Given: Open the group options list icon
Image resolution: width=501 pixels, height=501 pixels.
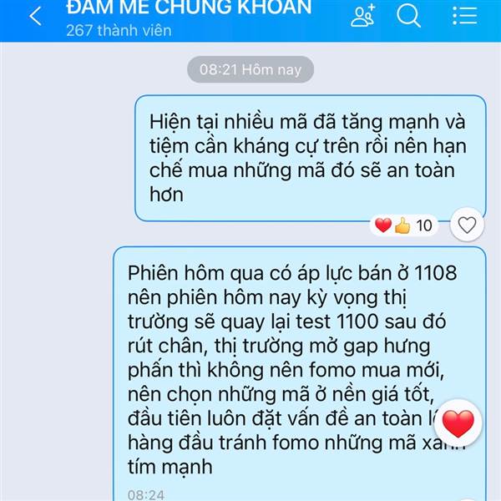Looking at the screenshot, I should (465, 15).
